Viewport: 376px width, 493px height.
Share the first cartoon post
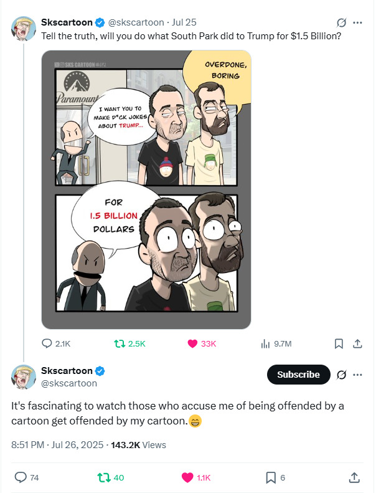357,343
